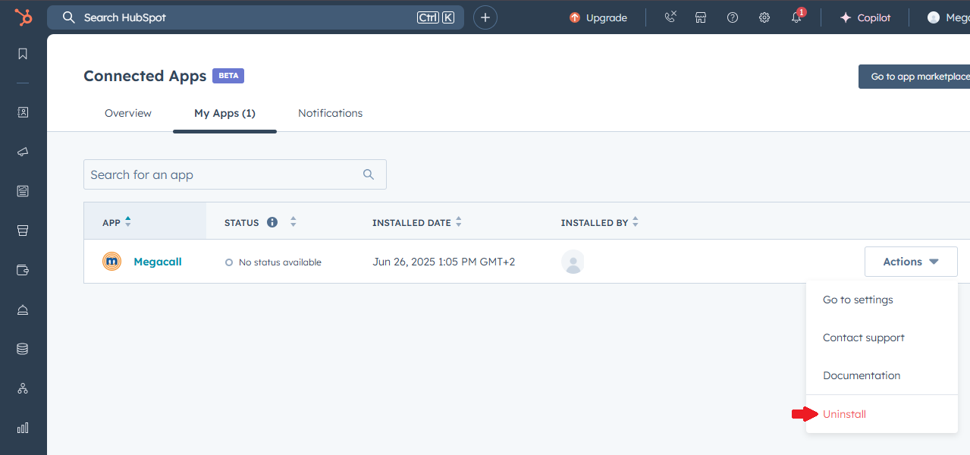Open the calling phone icon in top bar
Screen dimensions: 970x455
pyautogui.click(x=670, y=17)
